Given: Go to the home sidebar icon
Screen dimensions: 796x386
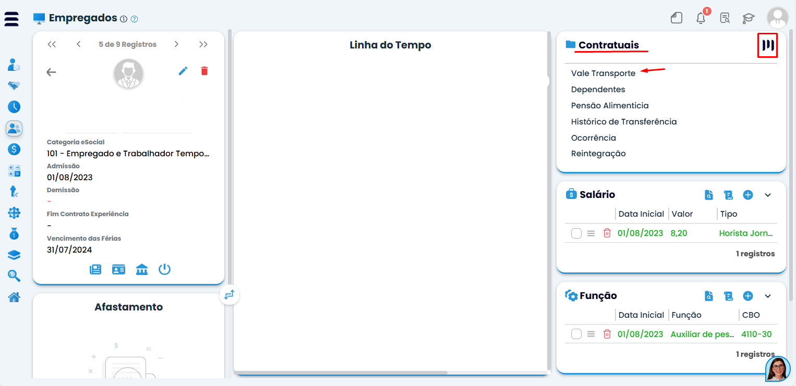Looking at the screenshot, I should [x=14, y=297].
